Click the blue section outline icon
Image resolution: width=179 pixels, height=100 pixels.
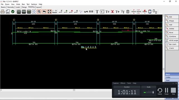point(150,12)
